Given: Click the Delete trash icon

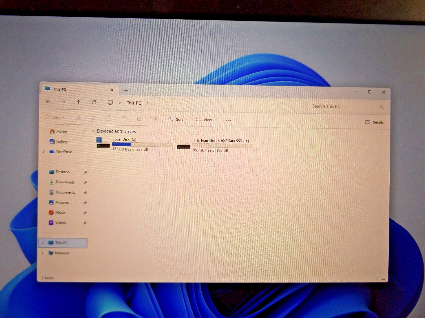Looking at the screenshot, I should tap(155, 119).
